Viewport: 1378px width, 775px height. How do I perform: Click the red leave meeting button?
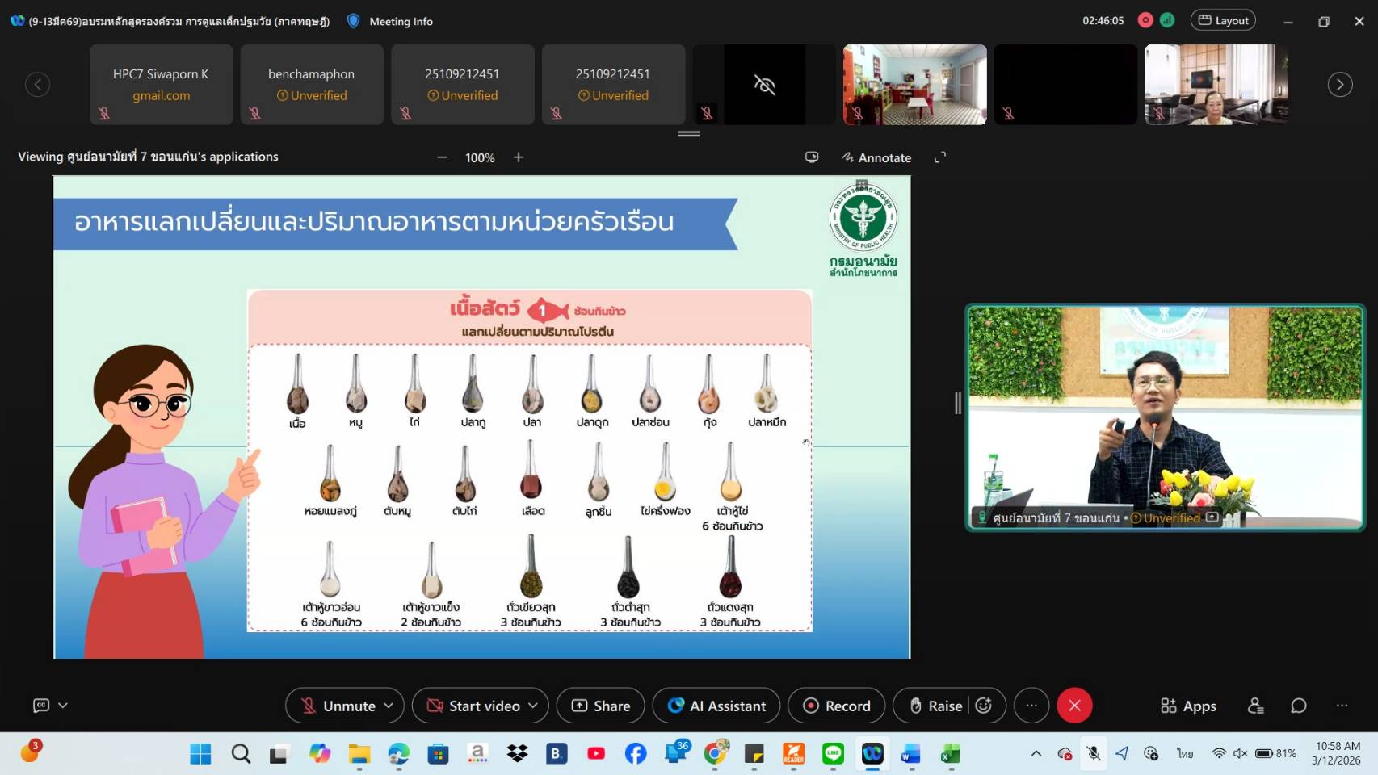1074,706
